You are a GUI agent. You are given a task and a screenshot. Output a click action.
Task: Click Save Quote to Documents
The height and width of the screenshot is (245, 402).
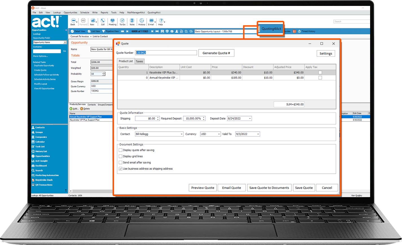pyautogui.click(x=269, y=188)
